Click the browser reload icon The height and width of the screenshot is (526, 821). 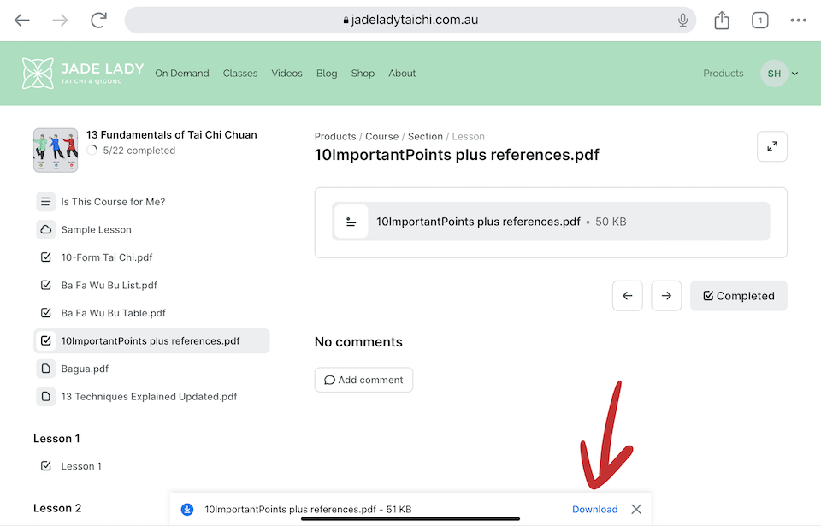click(x=99, y=20)
